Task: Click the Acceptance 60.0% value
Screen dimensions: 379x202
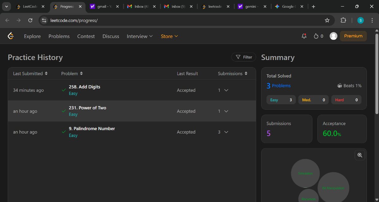Action: tap(332, 133)
